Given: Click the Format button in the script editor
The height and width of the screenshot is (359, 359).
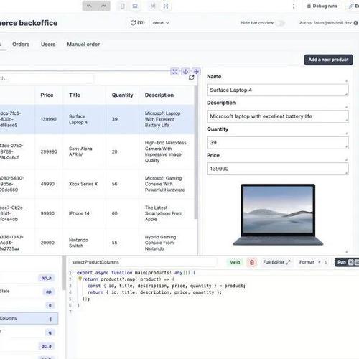Looking at the screenshot, I should click(x=307, y=262).
